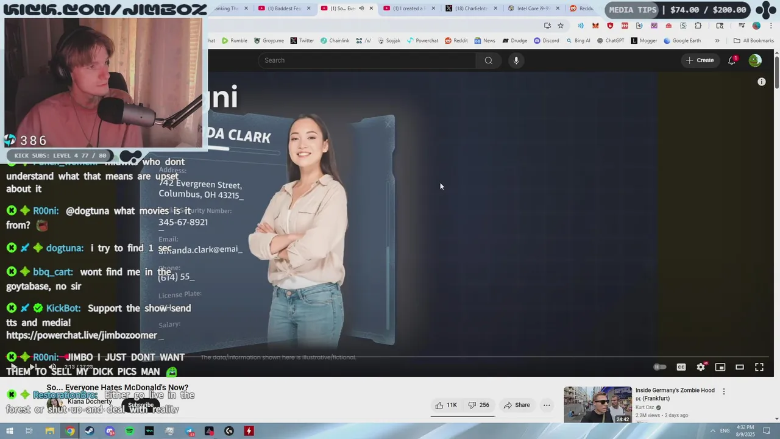Open the Reddit bookmark

coord(456,41)
